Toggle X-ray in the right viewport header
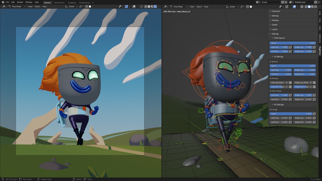The image size is (322, 181). (302, 7)
